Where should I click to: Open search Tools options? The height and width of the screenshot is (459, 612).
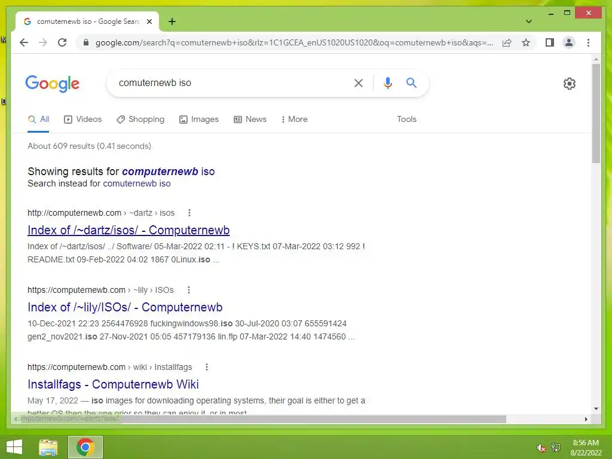406,120
